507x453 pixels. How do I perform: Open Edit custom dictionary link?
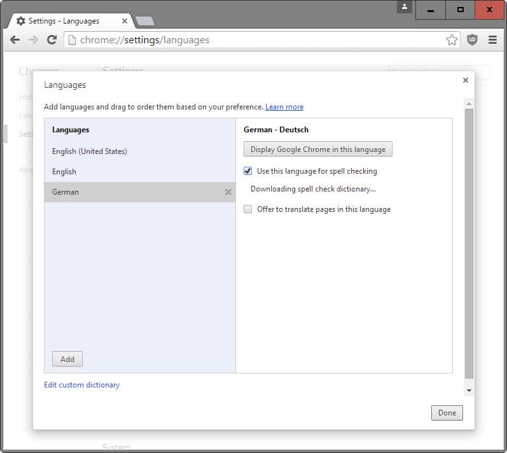click(82, 385)
